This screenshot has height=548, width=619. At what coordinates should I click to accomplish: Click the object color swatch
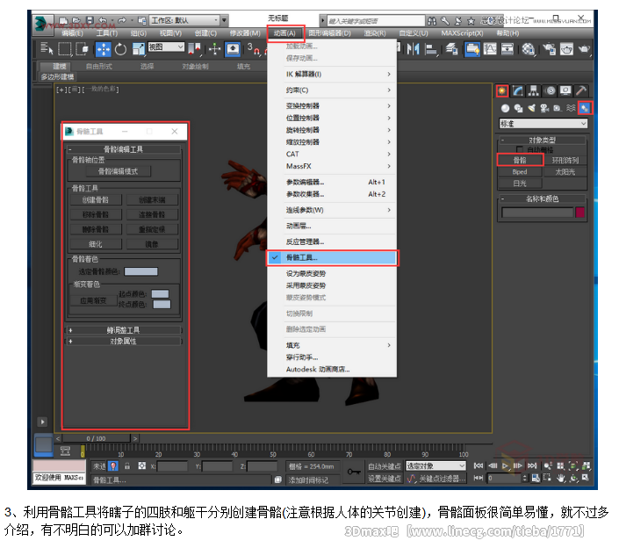(x=579, y=213)
